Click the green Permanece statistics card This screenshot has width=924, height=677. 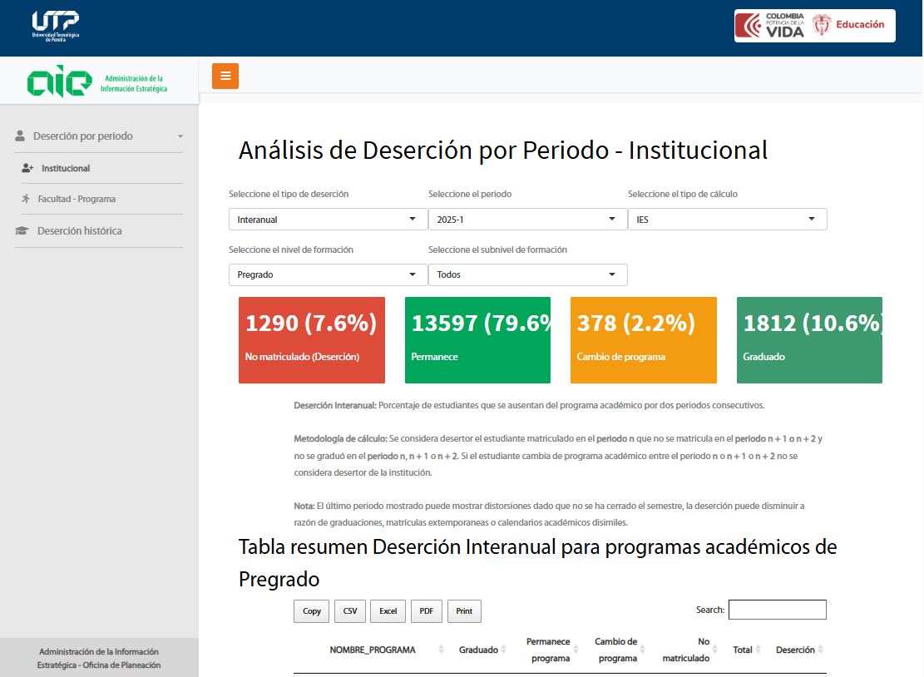tap(477, 339)
